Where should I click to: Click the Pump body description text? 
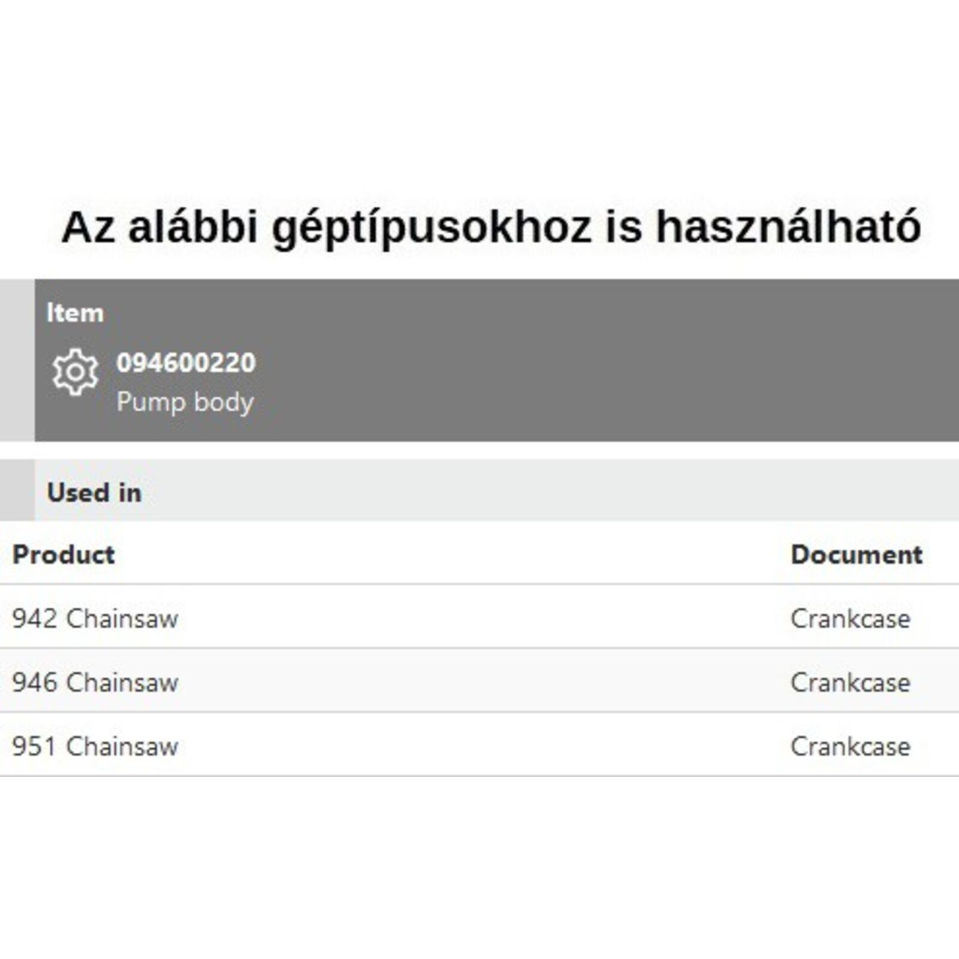coord(185,402)
